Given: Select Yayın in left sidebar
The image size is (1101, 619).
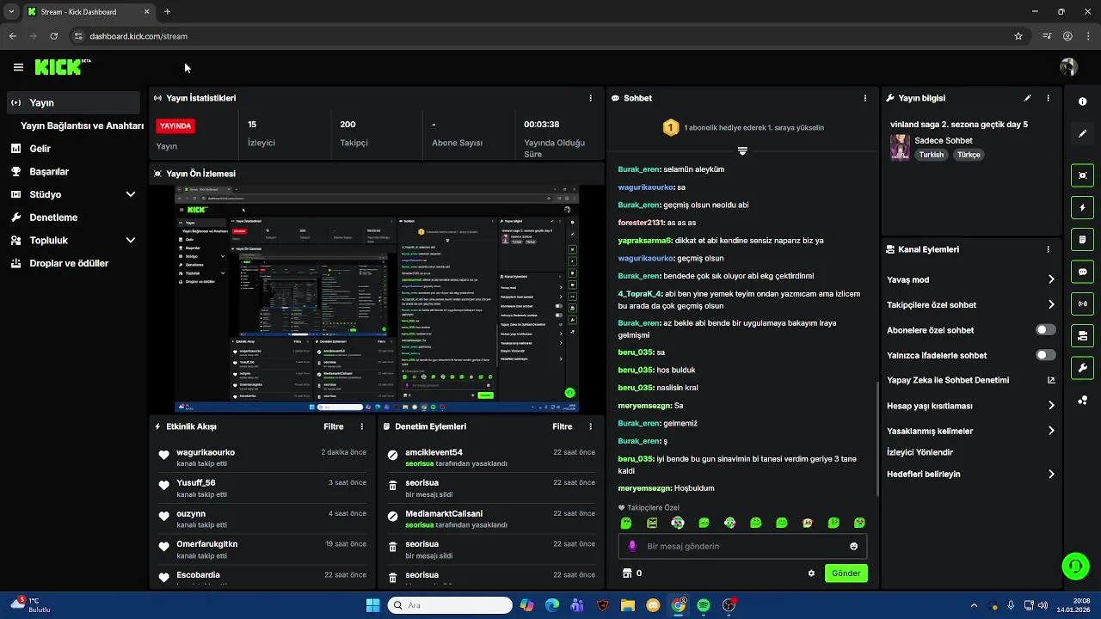Looking at the screenshot, I should coord(74,102).
